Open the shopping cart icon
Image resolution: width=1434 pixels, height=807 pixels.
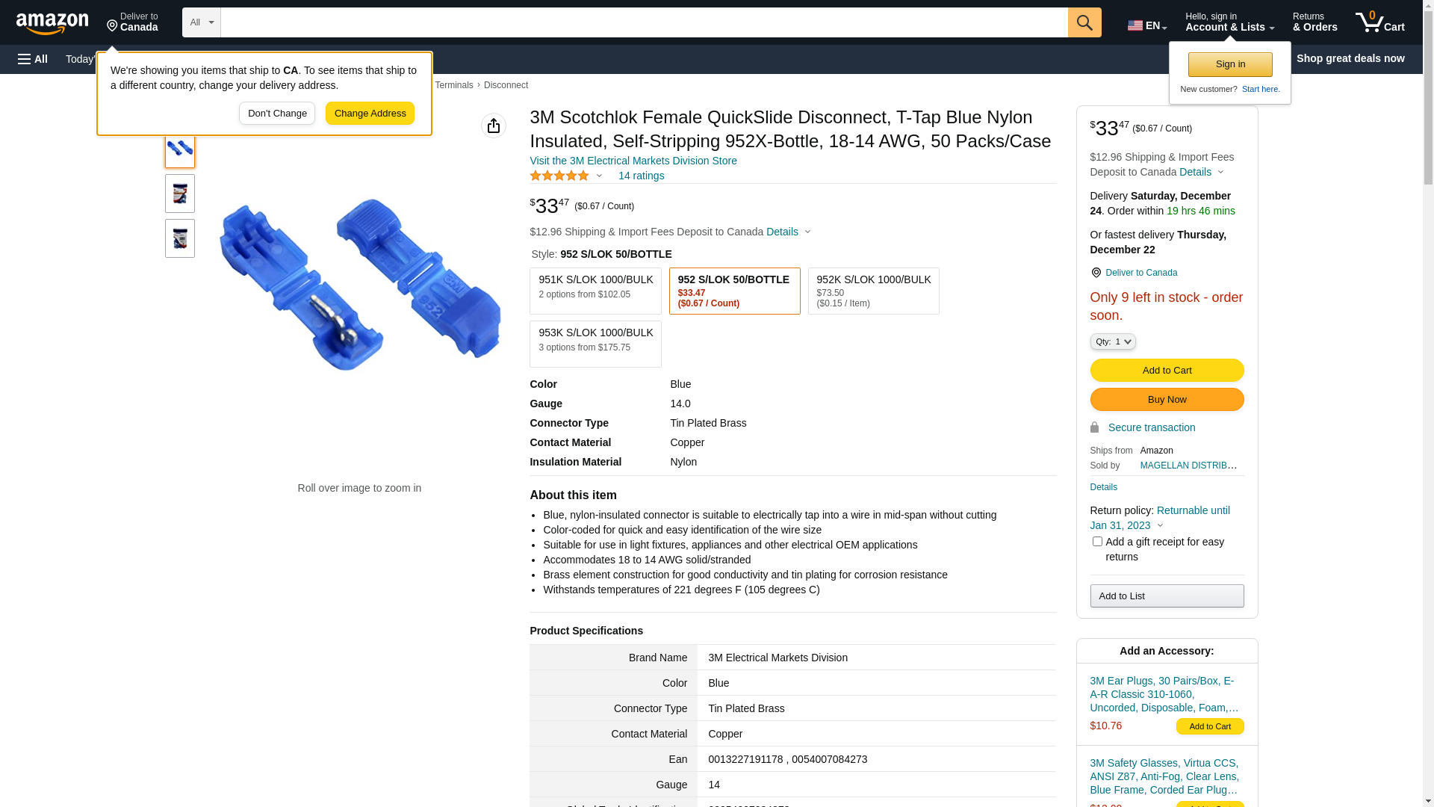pyautogui.click(x=1379, y=22)
